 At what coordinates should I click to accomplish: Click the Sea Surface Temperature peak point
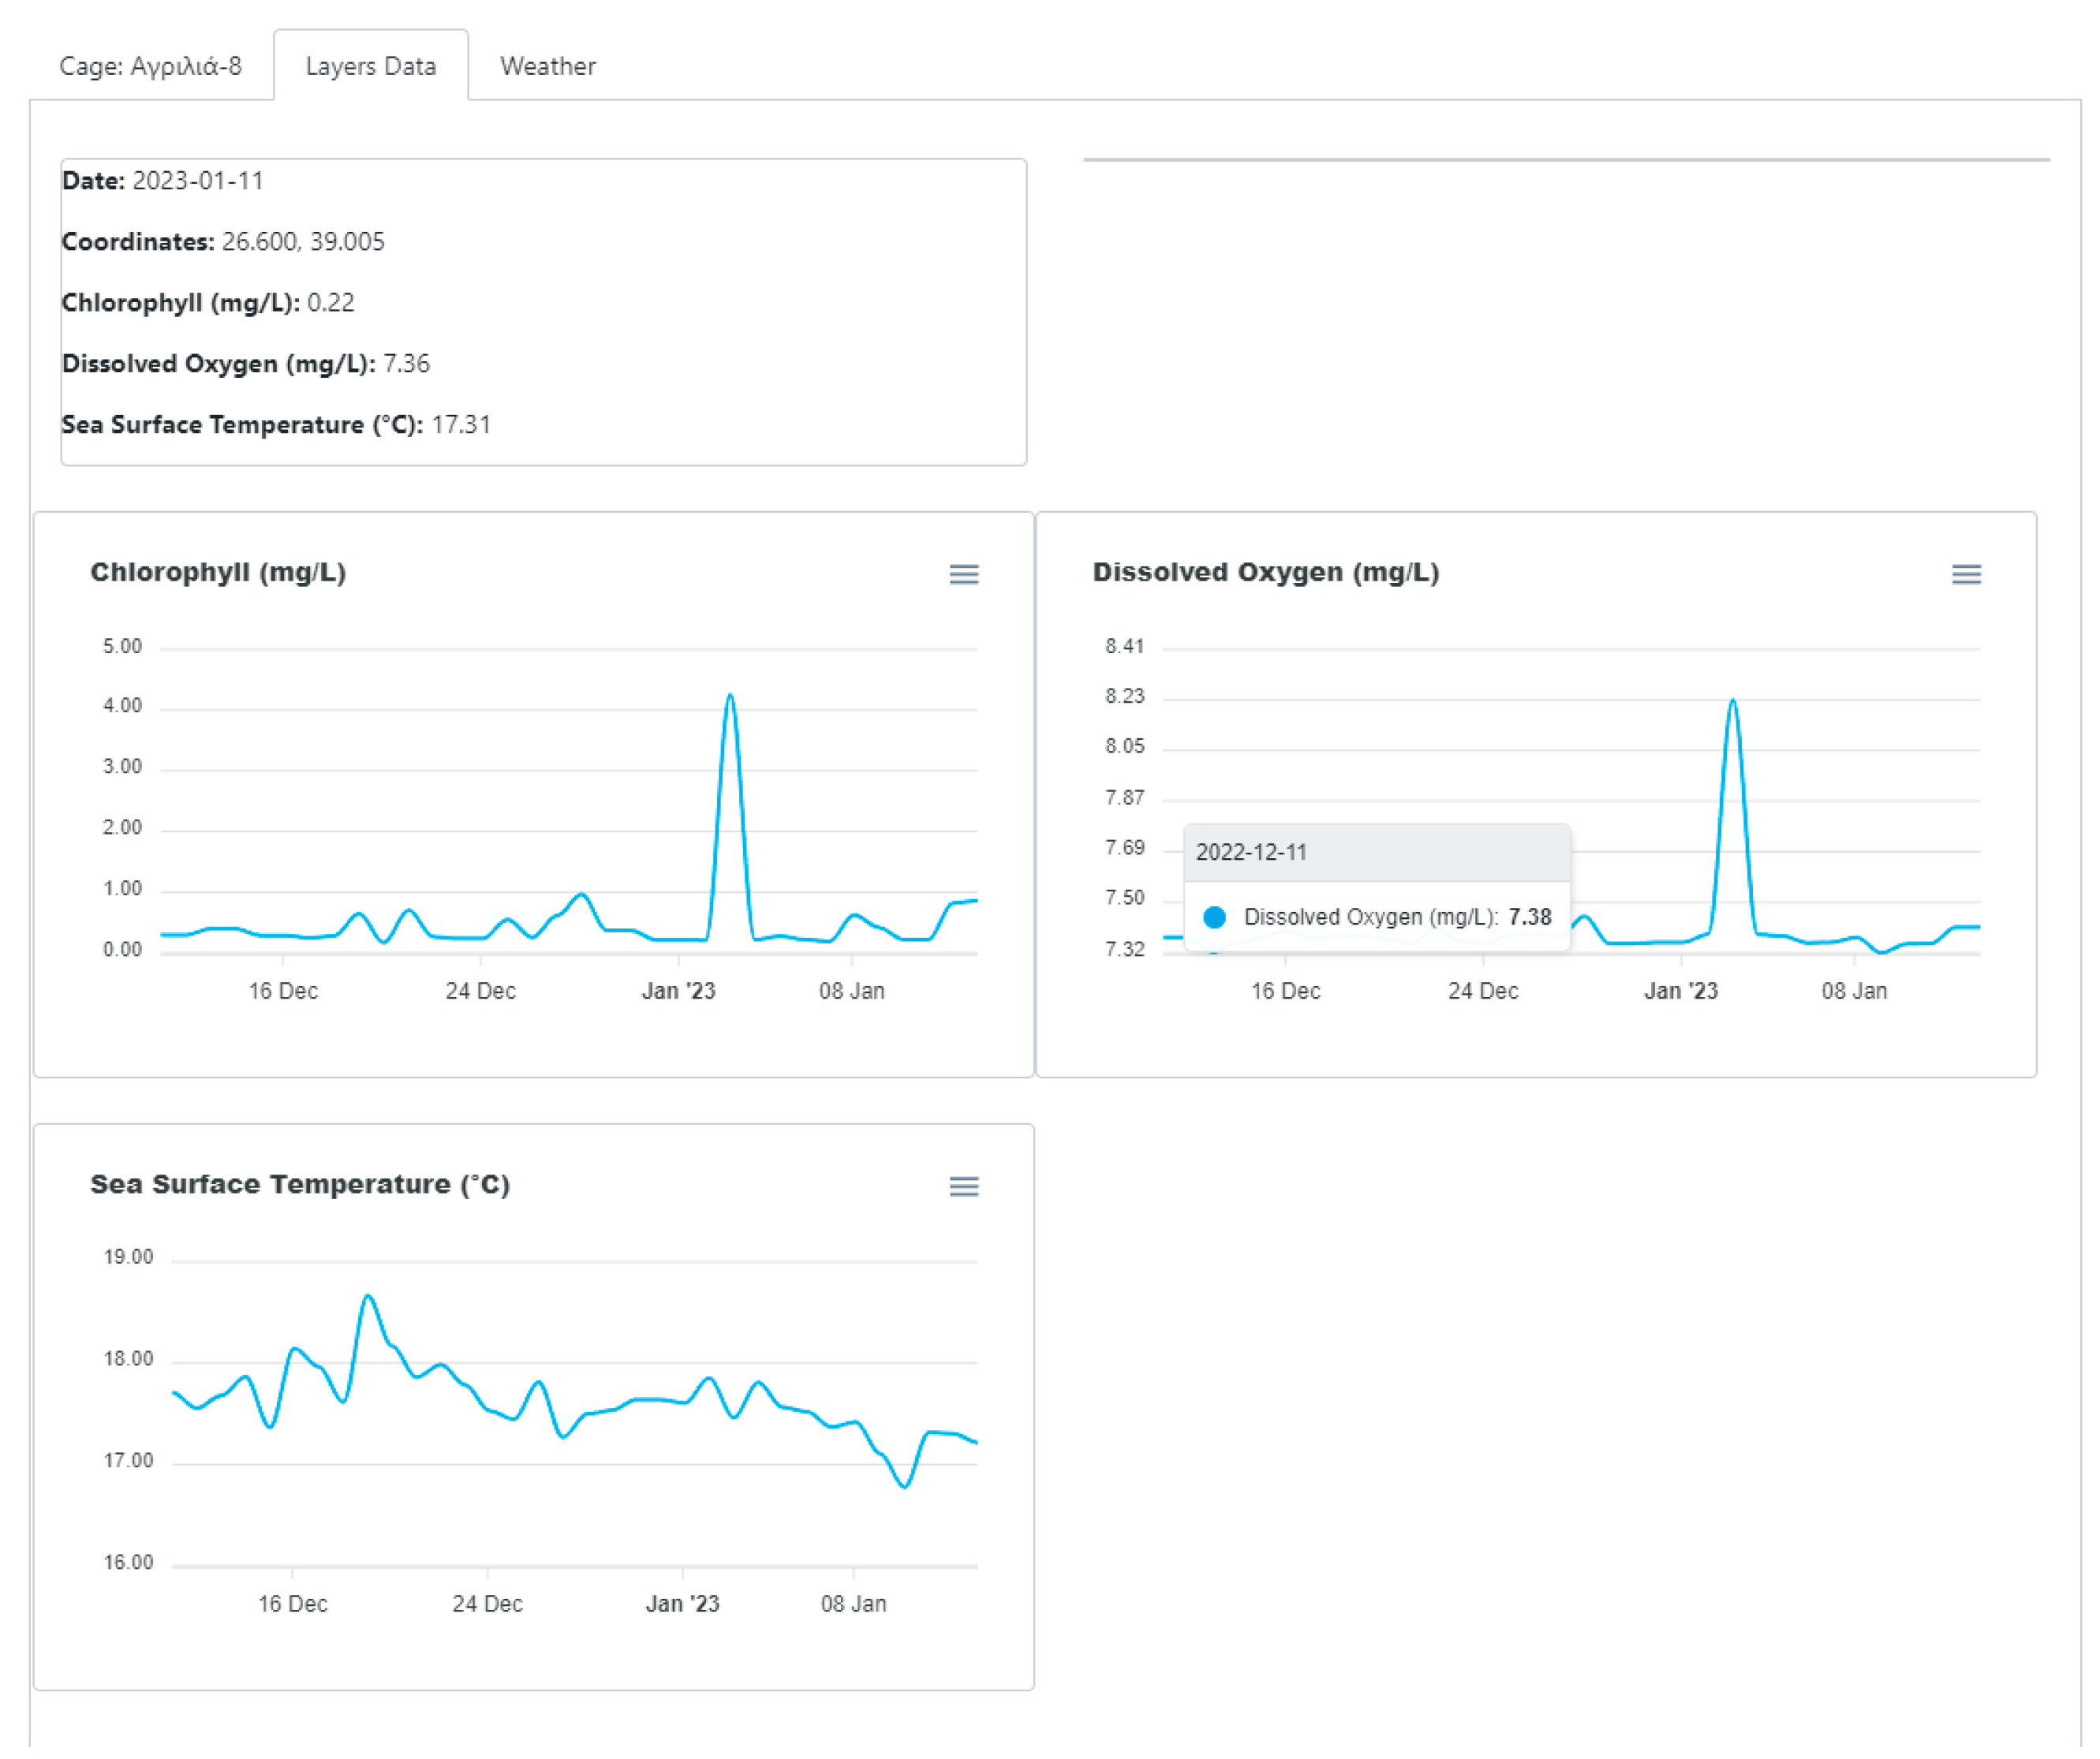(x=368, y=1296)
